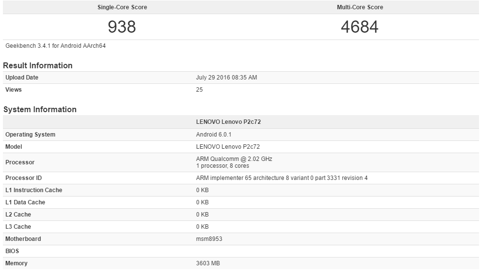
Task: Select the ARM implementer 65 architecture value
Action: tap(281, 178)
